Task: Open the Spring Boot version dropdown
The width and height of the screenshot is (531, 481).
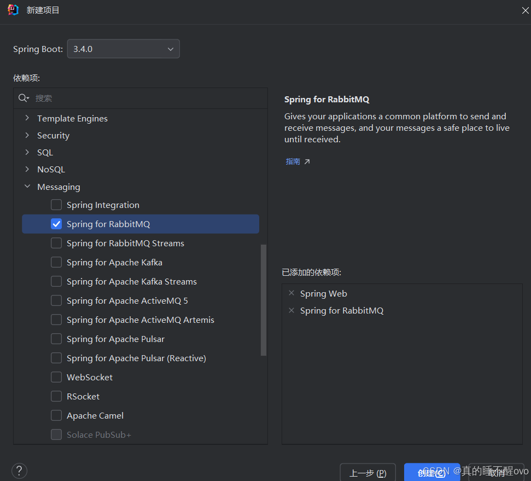Action: [x=123, y=49]
